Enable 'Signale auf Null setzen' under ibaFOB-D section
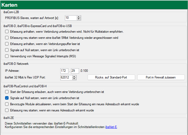This screenshot has height=135, width=188. coord(7,50)
